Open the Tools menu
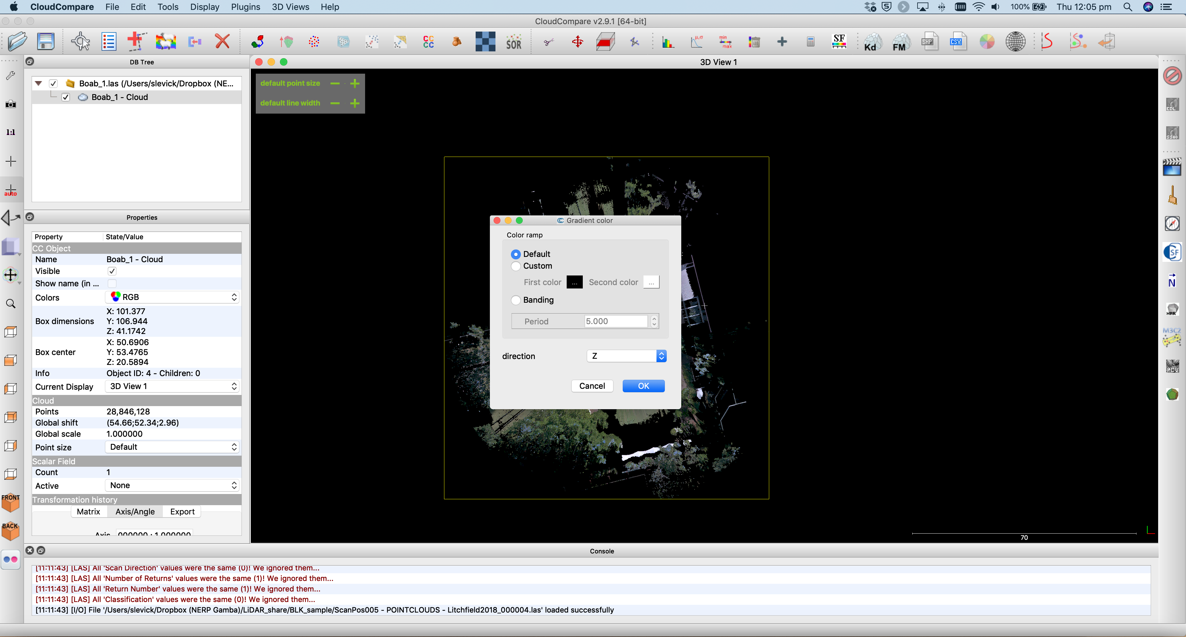This screenshot has height=637, width=1186. click(168, 7)
